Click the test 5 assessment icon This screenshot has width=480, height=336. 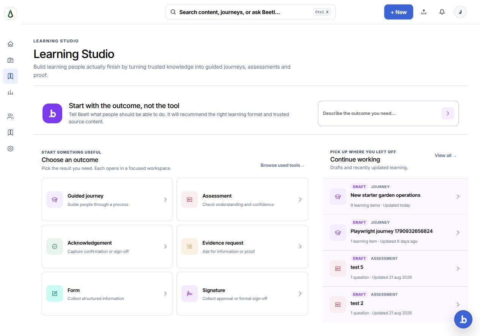[x=338, y=268]
